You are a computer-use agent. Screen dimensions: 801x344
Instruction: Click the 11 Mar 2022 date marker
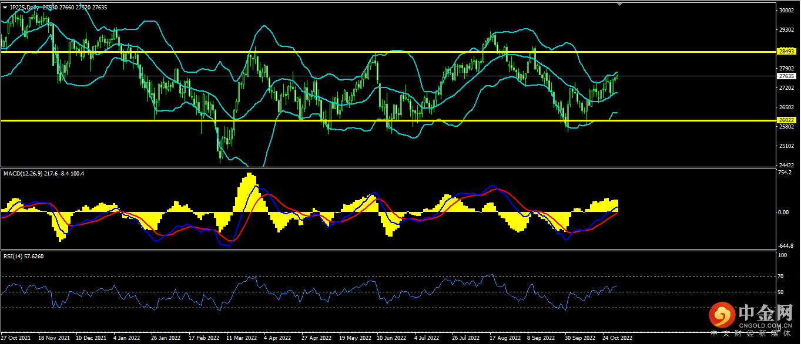[242, 338]
